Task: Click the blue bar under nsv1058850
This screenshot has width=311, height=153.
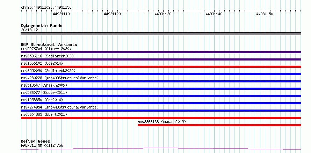Action: click(161, 103)
